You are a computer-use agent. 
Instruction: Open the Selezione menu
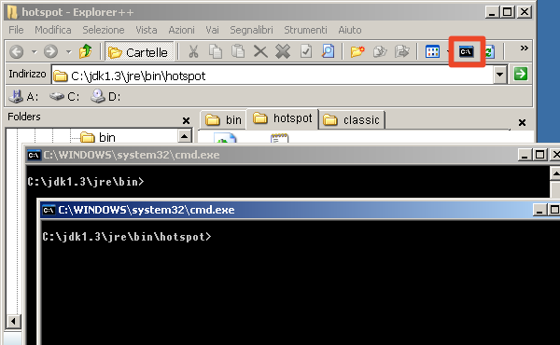pyautogui.click(x=104, y=30)
